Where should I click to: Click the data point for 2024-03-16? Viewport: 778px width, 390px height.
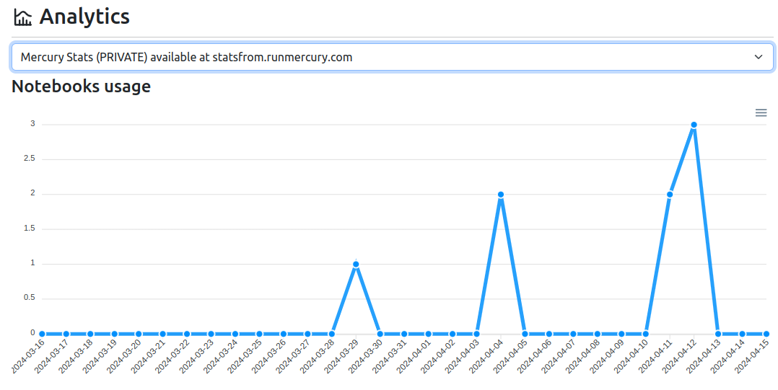coord(42,334)
